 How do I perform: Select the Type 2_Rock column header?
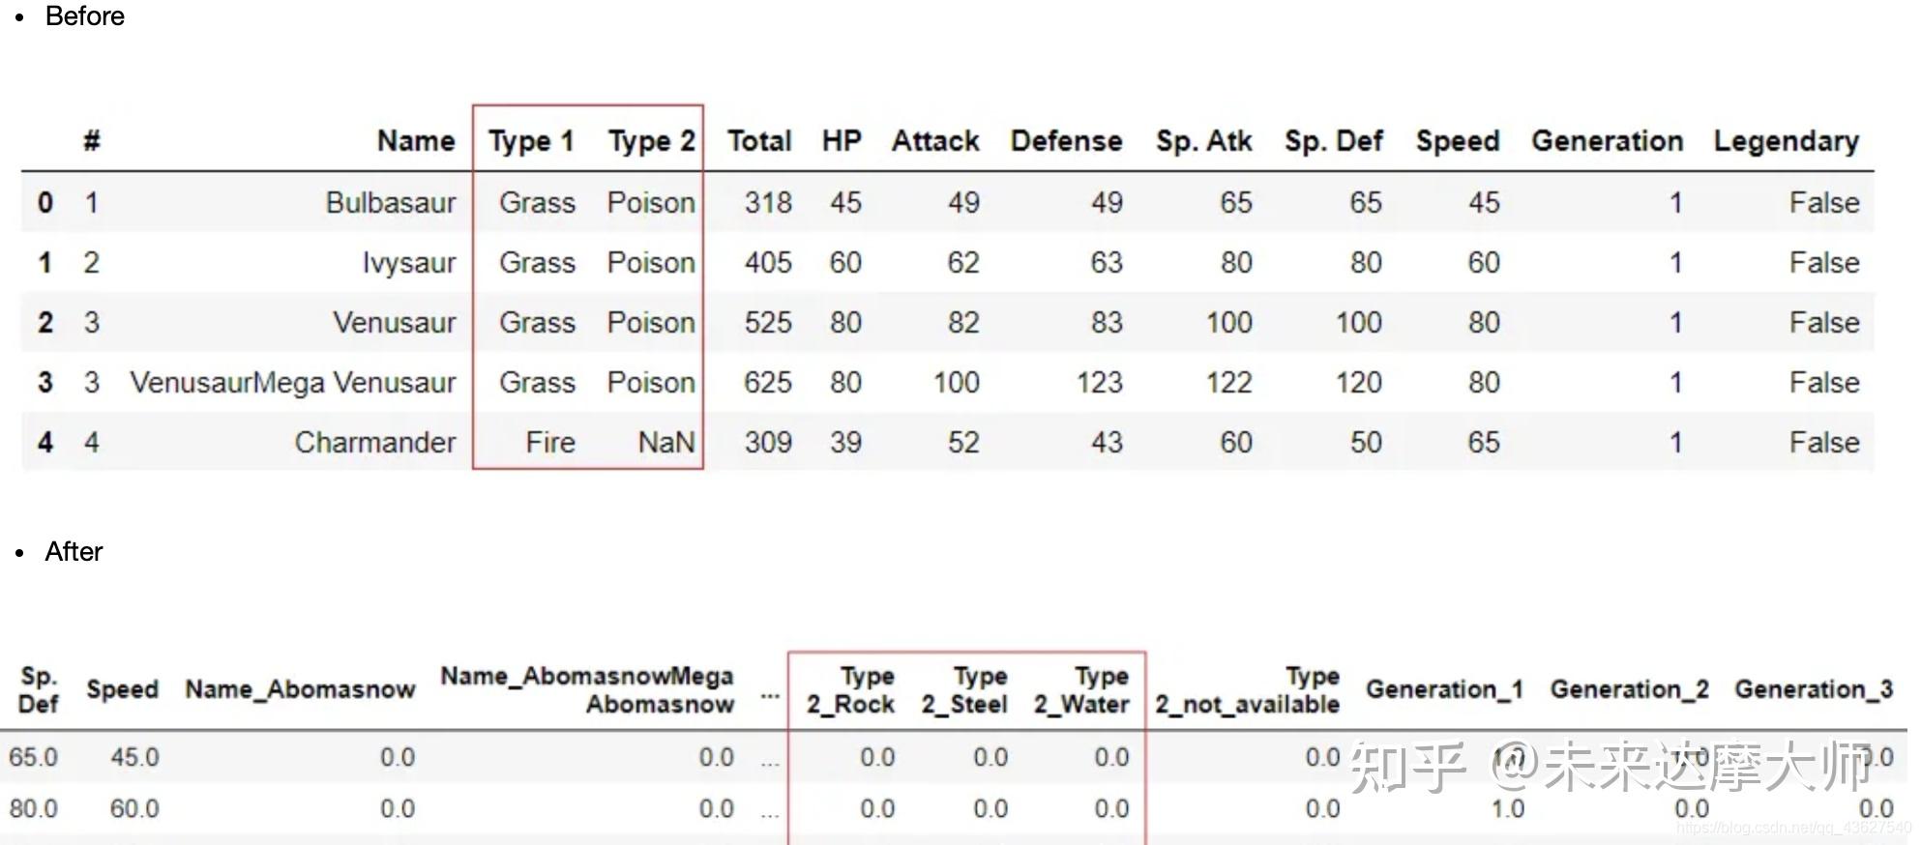click(851, 689)
